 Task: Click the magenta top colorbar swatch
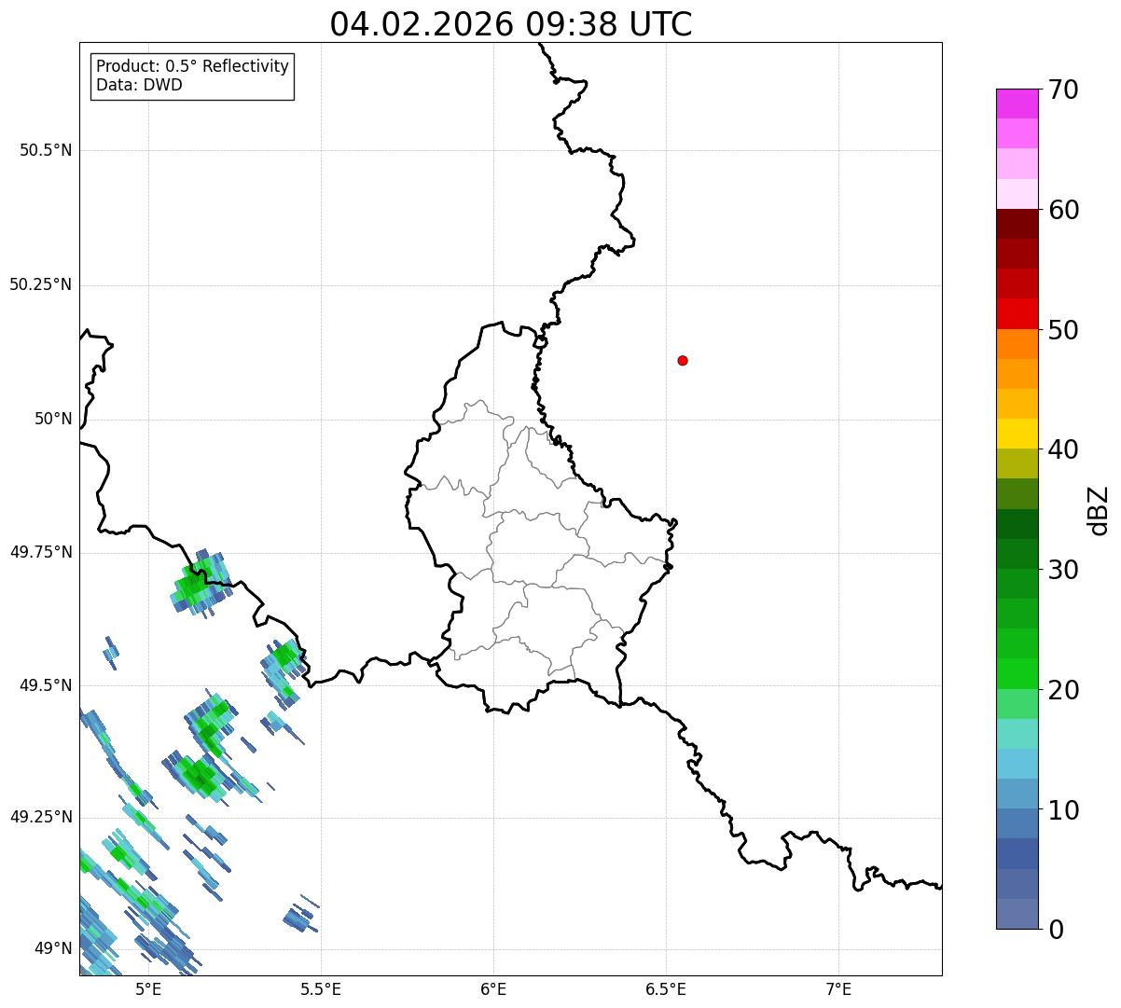pyautogui.click(x=1017, y=104)
